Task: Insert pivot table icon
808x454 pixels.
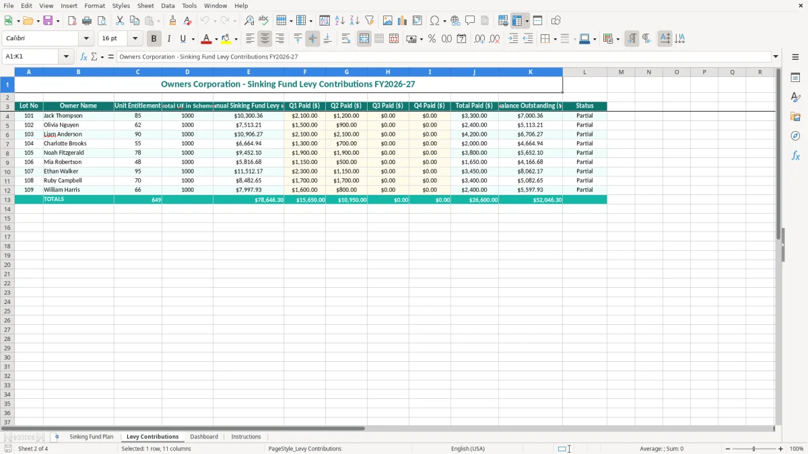Action: point(417,21)
